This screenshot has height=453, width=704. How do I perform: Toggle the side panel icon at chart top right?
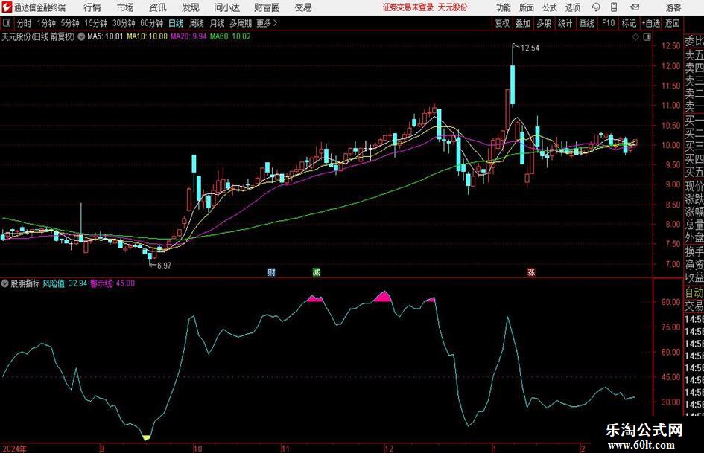[x=647, y=37]
